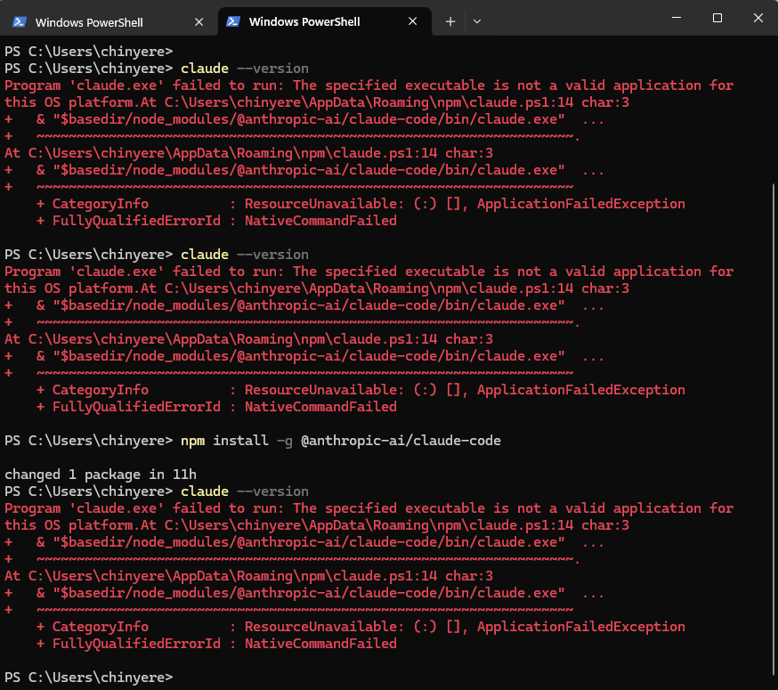This screenshot has height=690, width=778.
Task: Click the 'changed 1 package in 11h' output line
Action: (101, 475)
